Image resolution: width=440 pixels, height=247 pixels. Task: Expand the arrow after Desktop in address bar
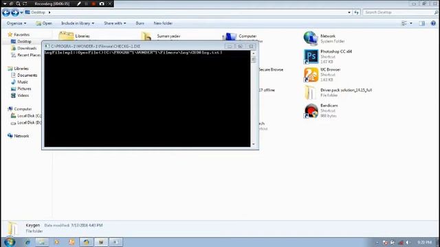click(x=49, y=12)
